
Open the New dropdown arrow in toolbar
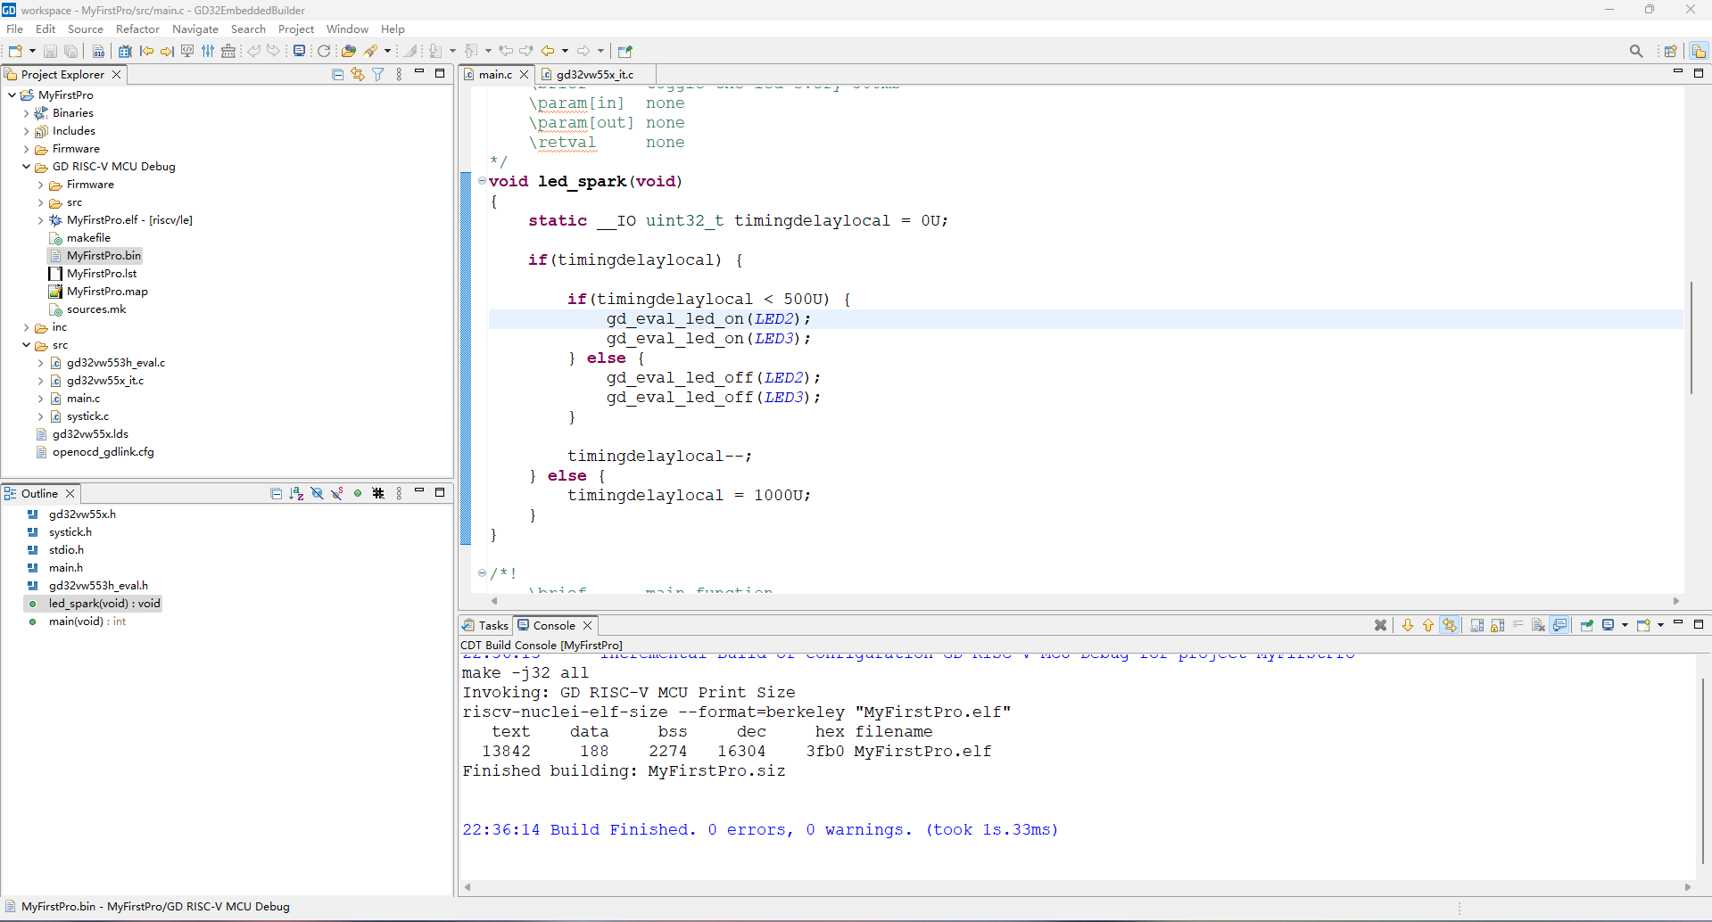point(32,51)
